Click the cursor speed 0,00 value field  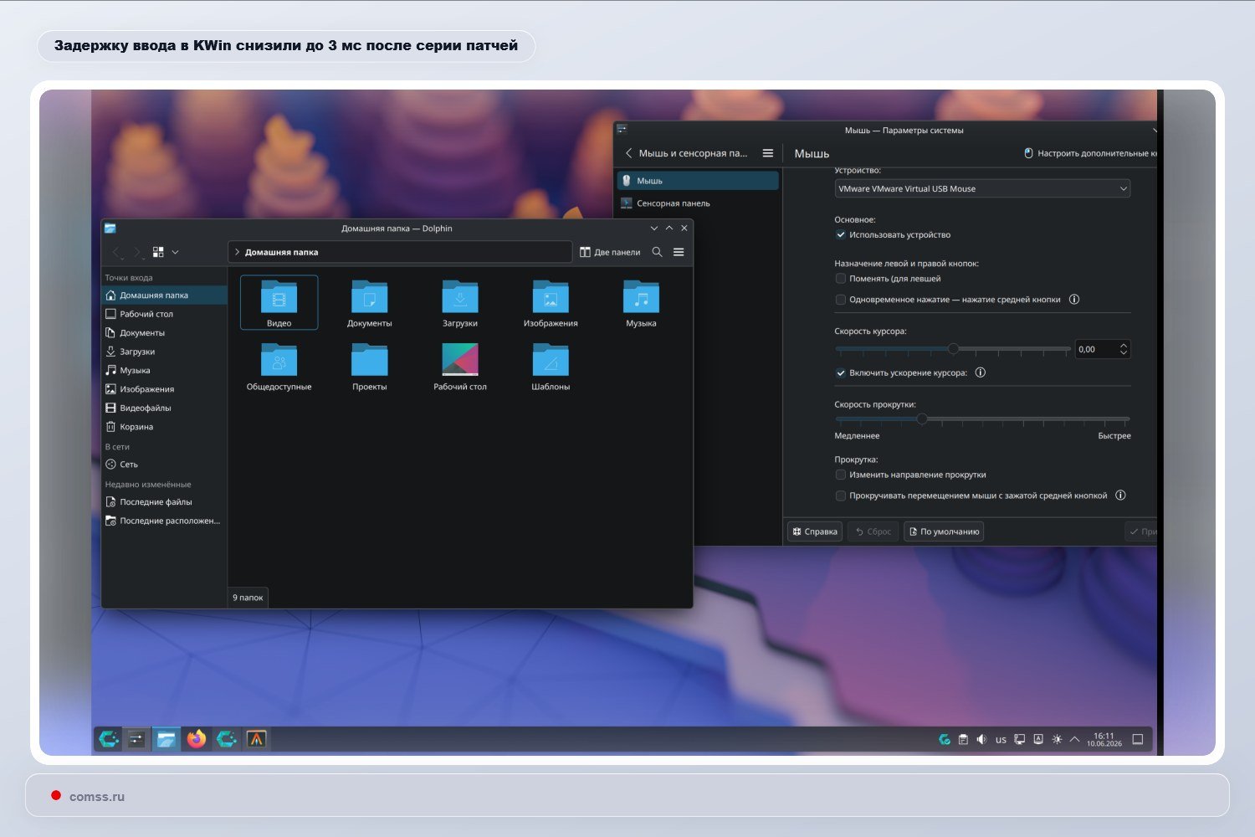click(1096, 349)
